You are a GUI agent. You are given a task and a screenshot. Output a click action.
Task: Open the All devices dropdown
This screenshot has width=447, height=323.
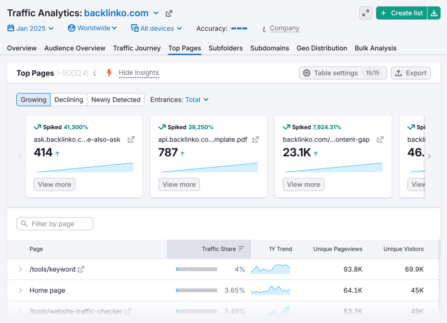tap(156, 28)
